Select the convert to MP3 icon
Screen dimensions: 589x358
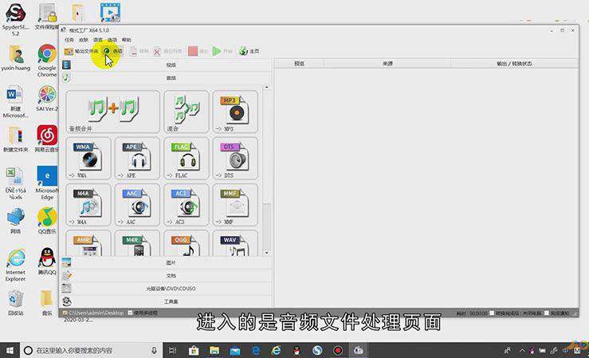pos(235,112)
